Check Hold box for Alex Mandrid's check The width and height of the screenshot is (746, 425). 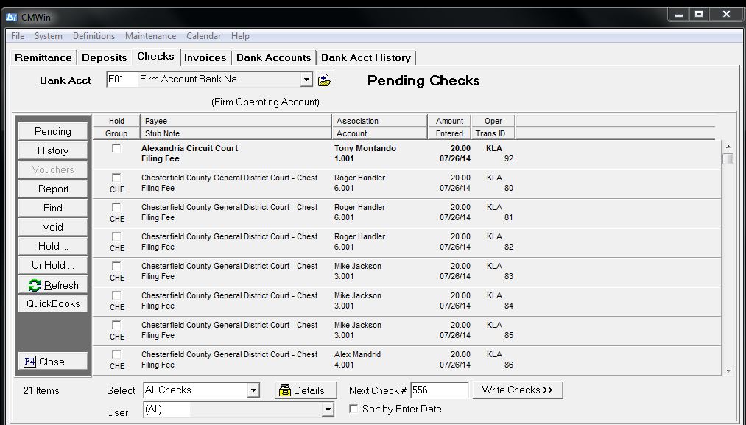click(116, 354)
